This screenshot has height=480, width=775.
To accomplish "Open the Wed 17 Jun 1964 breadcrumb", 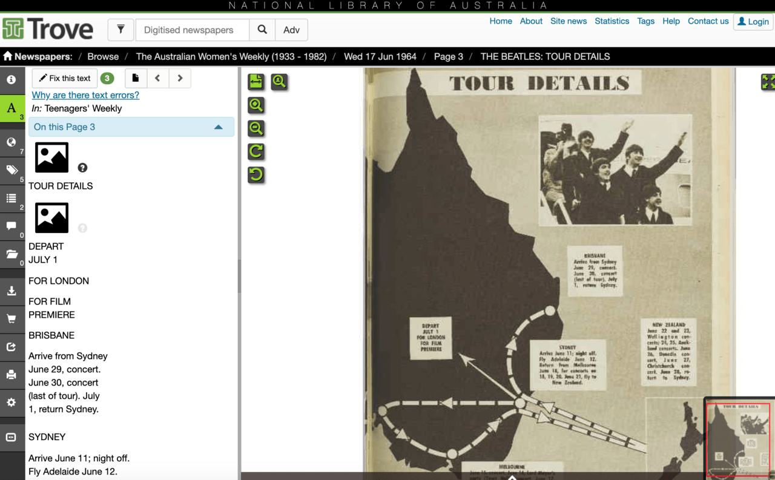I will click(x=380, y=56).
